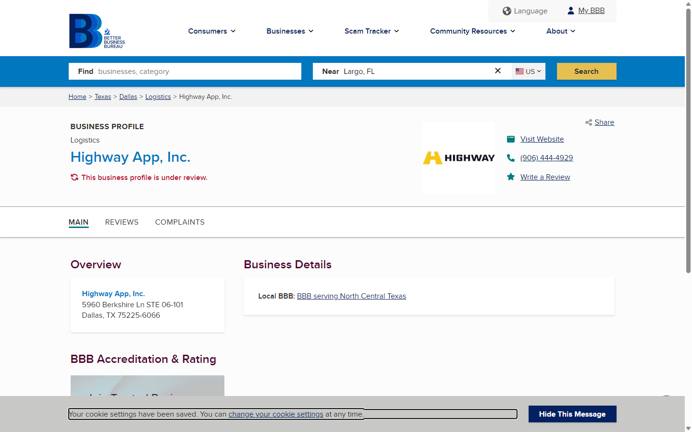Expand the Businesses menu
The width and height of the screenshot is (692, 432).
(290, 31)
